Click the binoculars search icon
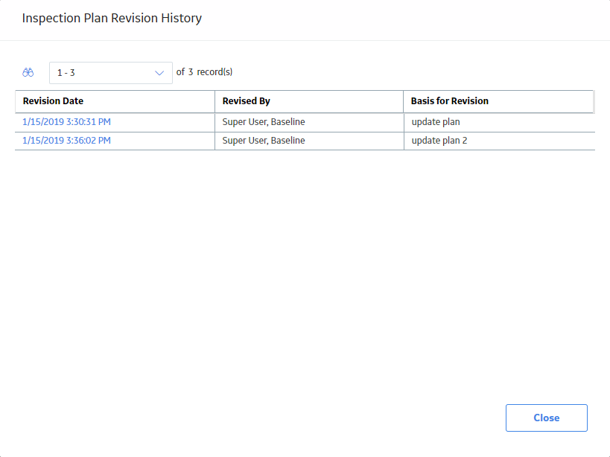The height and width of the screenshot is (457, 610). point(28,72)
